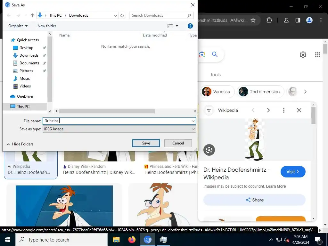Select Downloads in the navigation pane
328x246 pixels.
(29, 55)
